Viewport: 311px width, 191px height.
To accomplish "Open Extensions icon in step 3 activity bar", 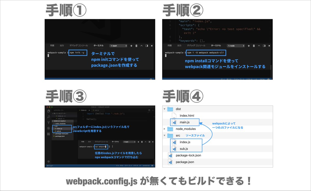I will click(48, 134).
